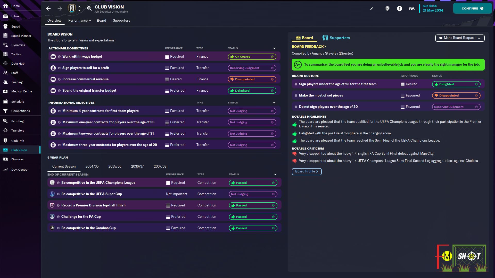Click the A+ board summary banner
This screenshot has width=495, height=278.
point(388,65)
